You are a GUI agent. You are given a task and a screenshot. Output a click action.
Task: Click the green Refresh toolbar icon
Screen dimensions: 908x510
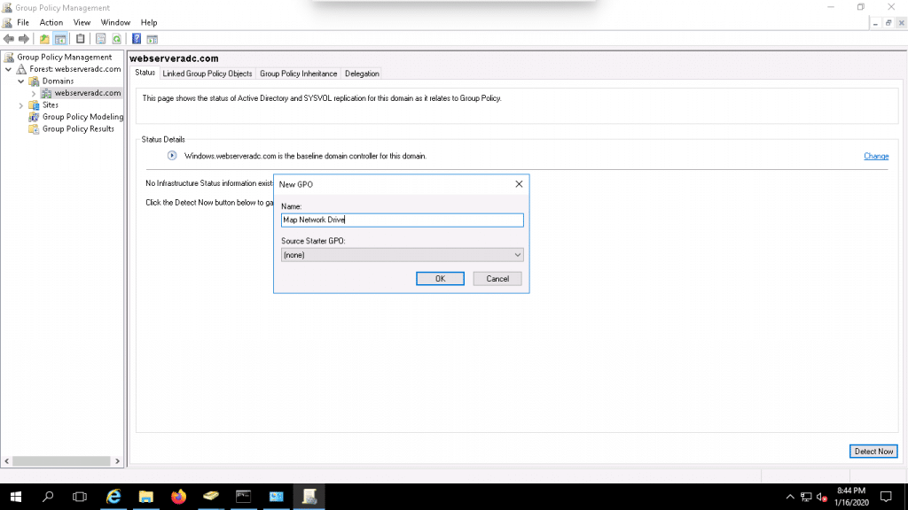117,39
